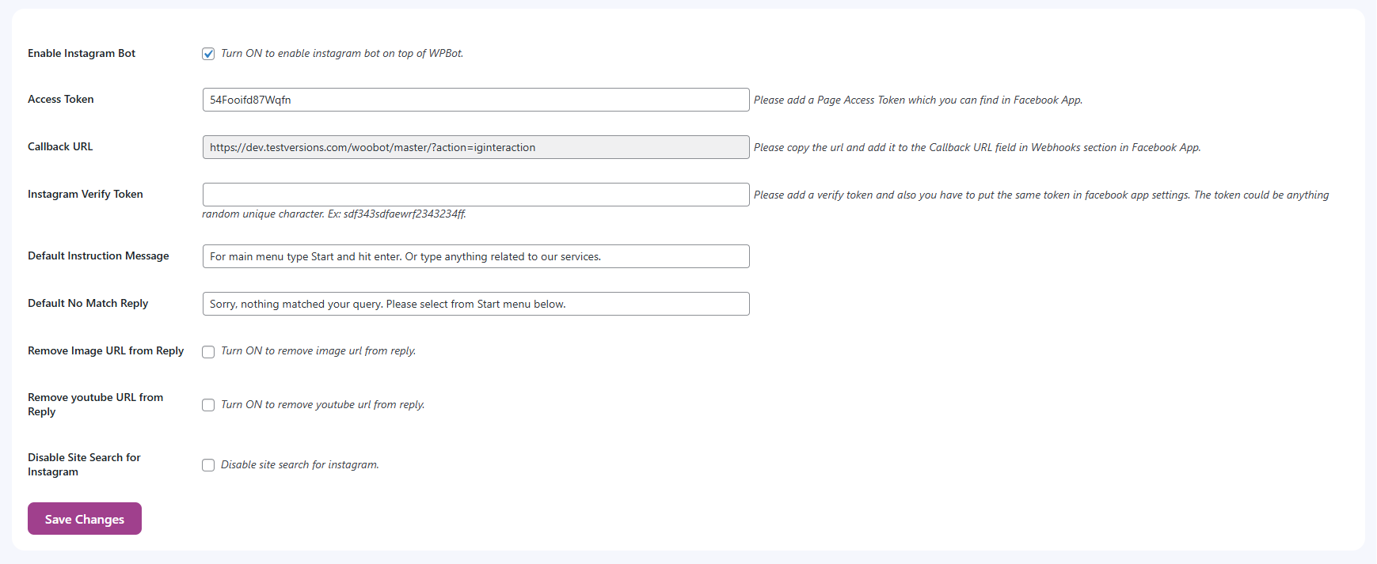Screen dimensions: 1377x564
Task: Click the "Access Token" row label
Action: tap(61, 99)
